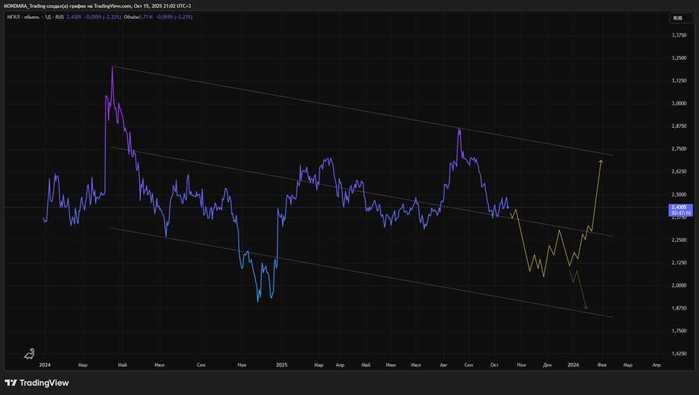Viewport: 699px width, 395px height.
Task: Click the 3,0000 price axis label
Action: [x=679, y=103]
